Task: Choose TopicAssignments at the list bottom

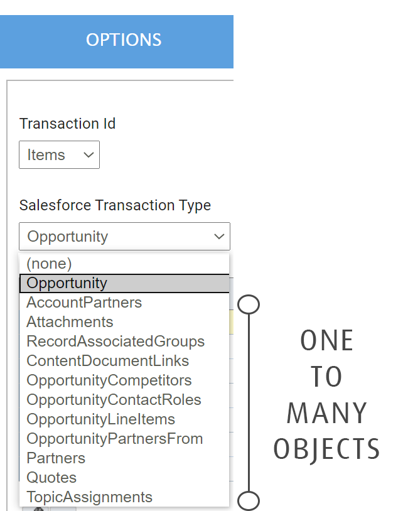Action: point(89,497)
